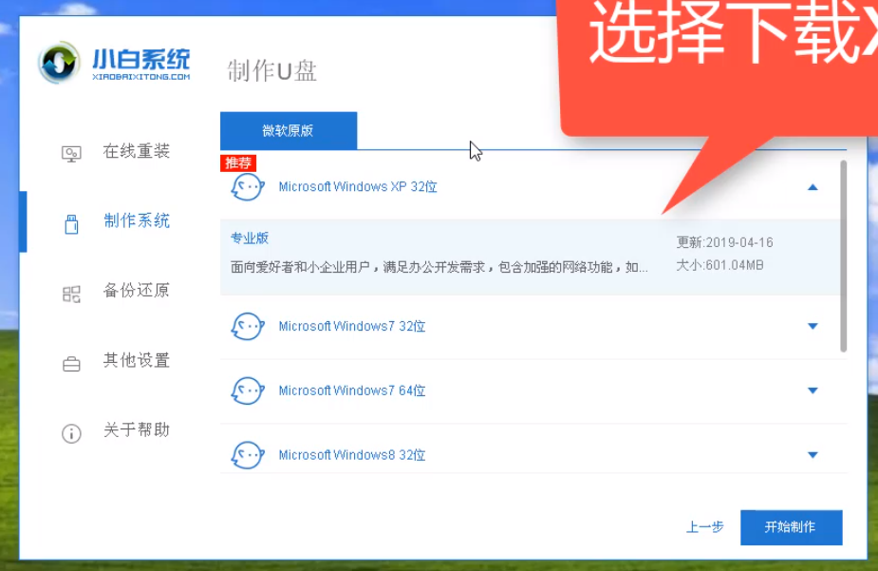Open 关于帮助 via the info icon
878x571 pixels.
point(71,431)
